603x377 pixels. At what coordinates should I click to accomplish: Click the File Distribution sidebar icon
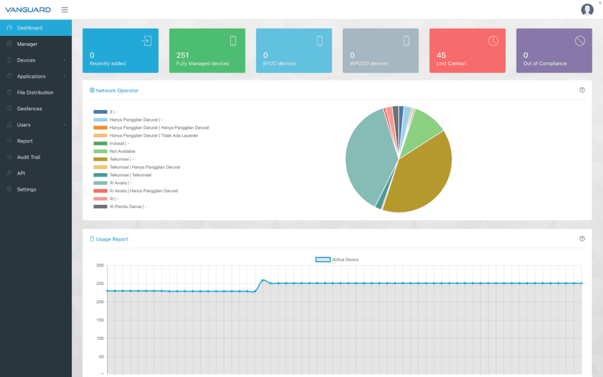click(9, 92)
